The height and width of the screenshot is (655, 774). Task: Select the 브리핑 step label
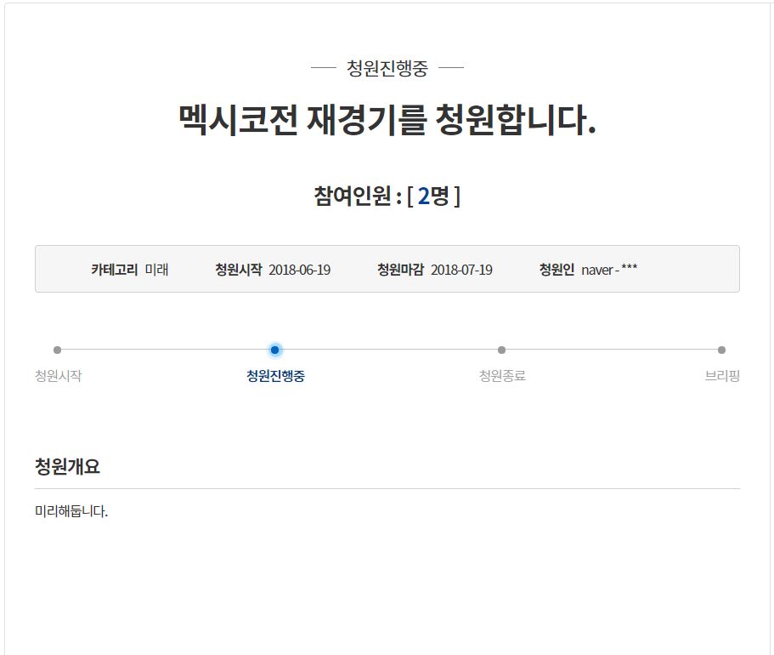(721, 376)
